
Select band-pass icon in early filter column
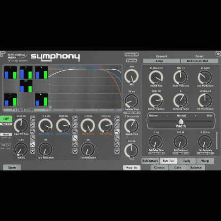pos(75,144)
